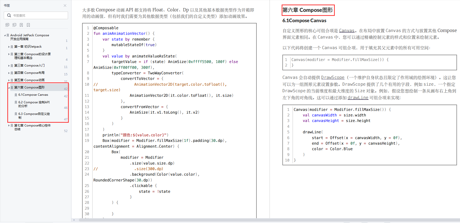Open 第五章 Compose动画 bookmark
Image resolution: width=460 pixels, height=223 pixels.
click(x=29, y=80)
